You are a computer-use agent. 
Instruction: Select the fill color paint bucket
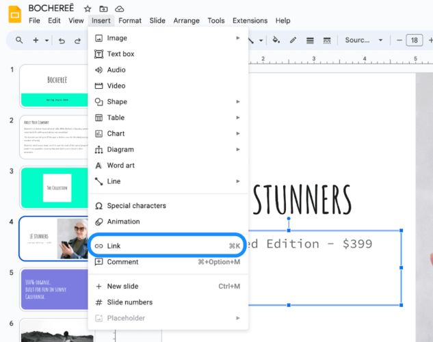(276, 40)
